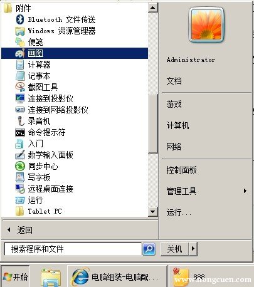Image resolution: width=254 pixels, height=287 pixels.
Task: Open the 计算器 calculator icon
Action: click(x=20, y=65)
